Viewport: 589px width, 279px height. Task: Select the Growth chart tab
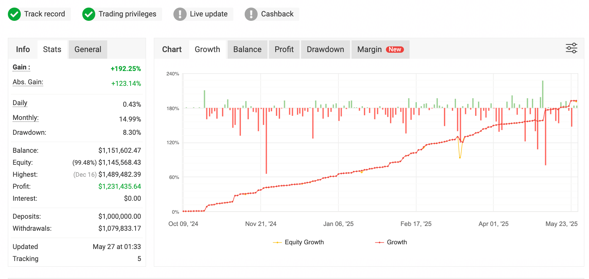pos(207,50)
